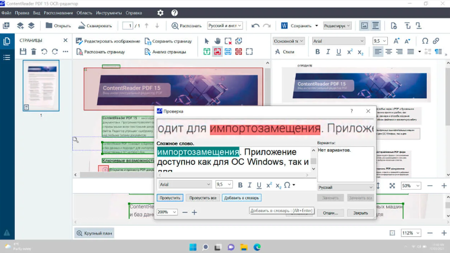This screenshot has height=253, width=450.
Task: Decrease font size with smaller A icon
Action: point(407,41)
